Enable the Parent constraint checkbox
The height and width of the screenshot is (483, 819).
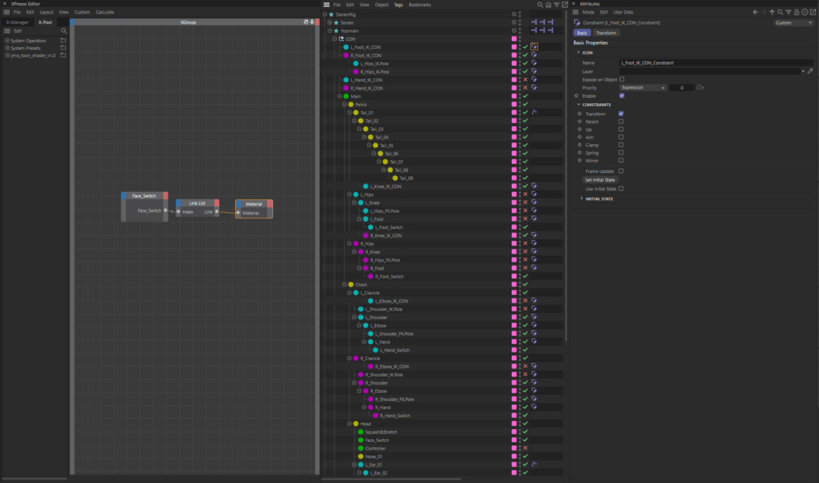pos(621,121)
